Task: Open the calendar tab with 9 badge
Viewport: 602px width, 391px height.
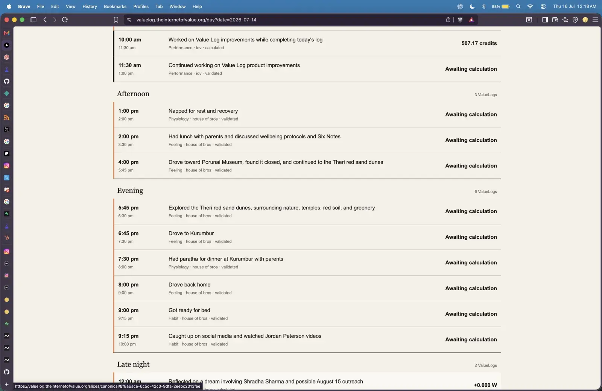Action: (6, 190)
